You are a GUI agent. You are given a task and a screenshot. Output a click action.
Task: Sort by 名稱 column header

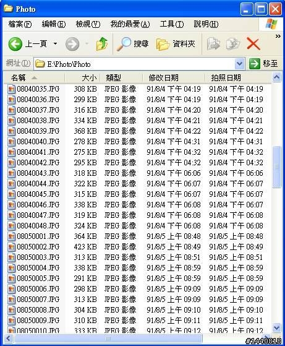pos(34,77)
